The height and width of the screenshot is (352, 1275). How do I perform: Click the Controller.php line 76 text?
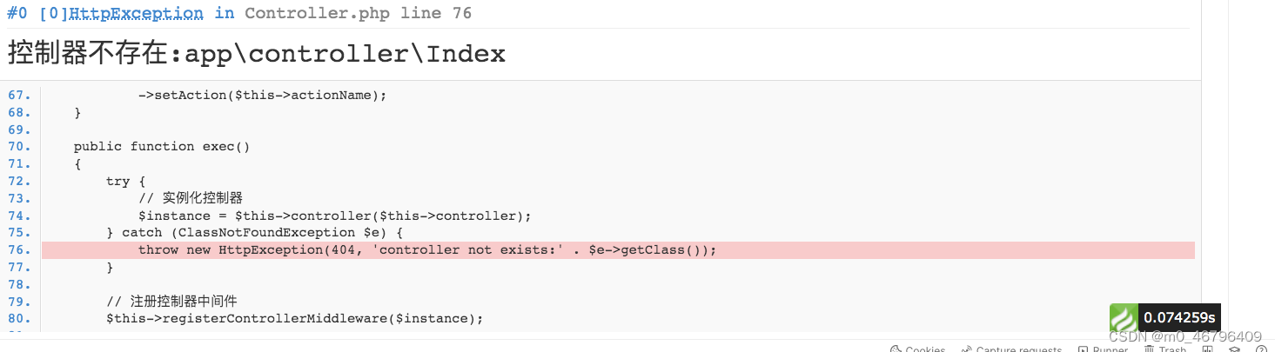click(x=359, y=14)
